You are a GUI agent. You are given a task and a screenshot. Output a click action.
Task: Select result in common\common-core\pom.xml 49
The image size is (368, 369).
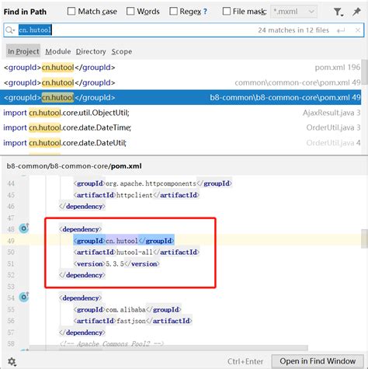[x=181, y=82]
